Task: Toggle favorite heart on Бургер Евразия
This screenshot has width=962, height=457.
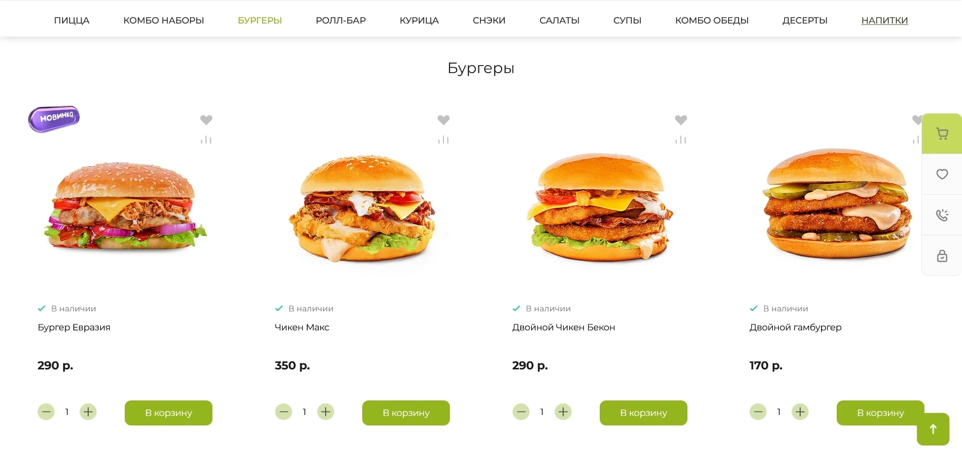Action: 206,120
